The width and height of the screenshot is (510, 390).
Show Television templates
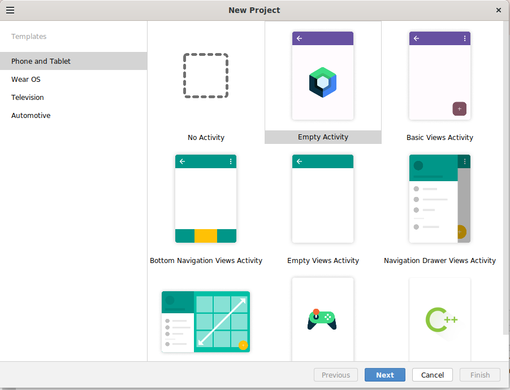point(28,97)
